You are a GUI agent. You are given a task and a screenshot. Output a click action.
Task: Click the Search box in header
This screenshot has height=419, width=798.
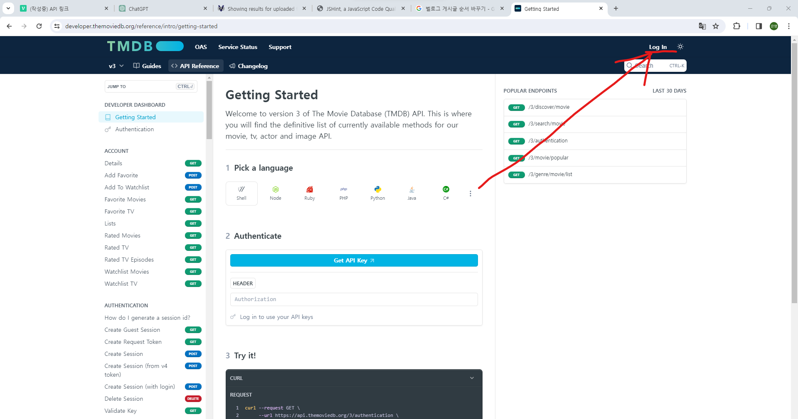click(655, 66)
